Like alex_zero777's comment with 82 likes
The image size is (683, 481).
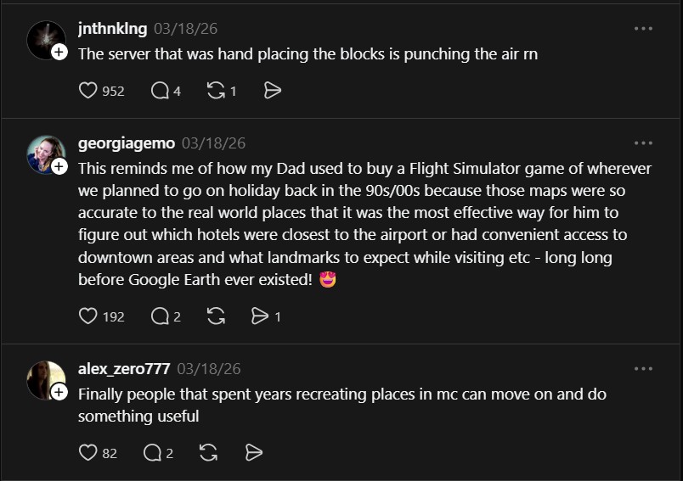[88, 453]
